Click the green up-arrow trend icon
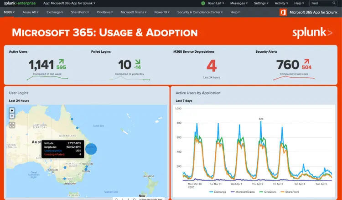The height and width of the screenshot is (200, 342). coord(61,61)
